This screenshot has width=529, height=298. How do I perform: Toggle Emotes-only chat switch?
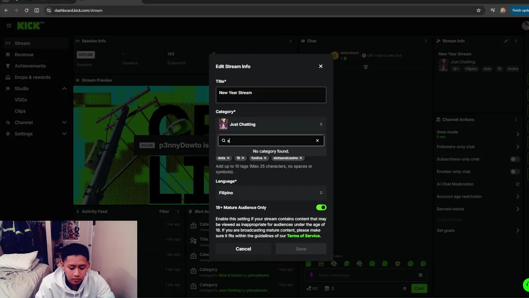point(515,172)
